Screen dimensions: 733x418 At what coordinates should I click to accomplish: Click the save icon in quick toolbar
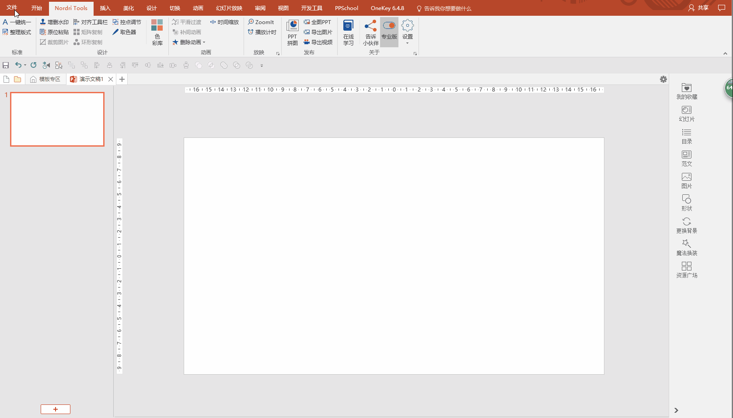6,65
